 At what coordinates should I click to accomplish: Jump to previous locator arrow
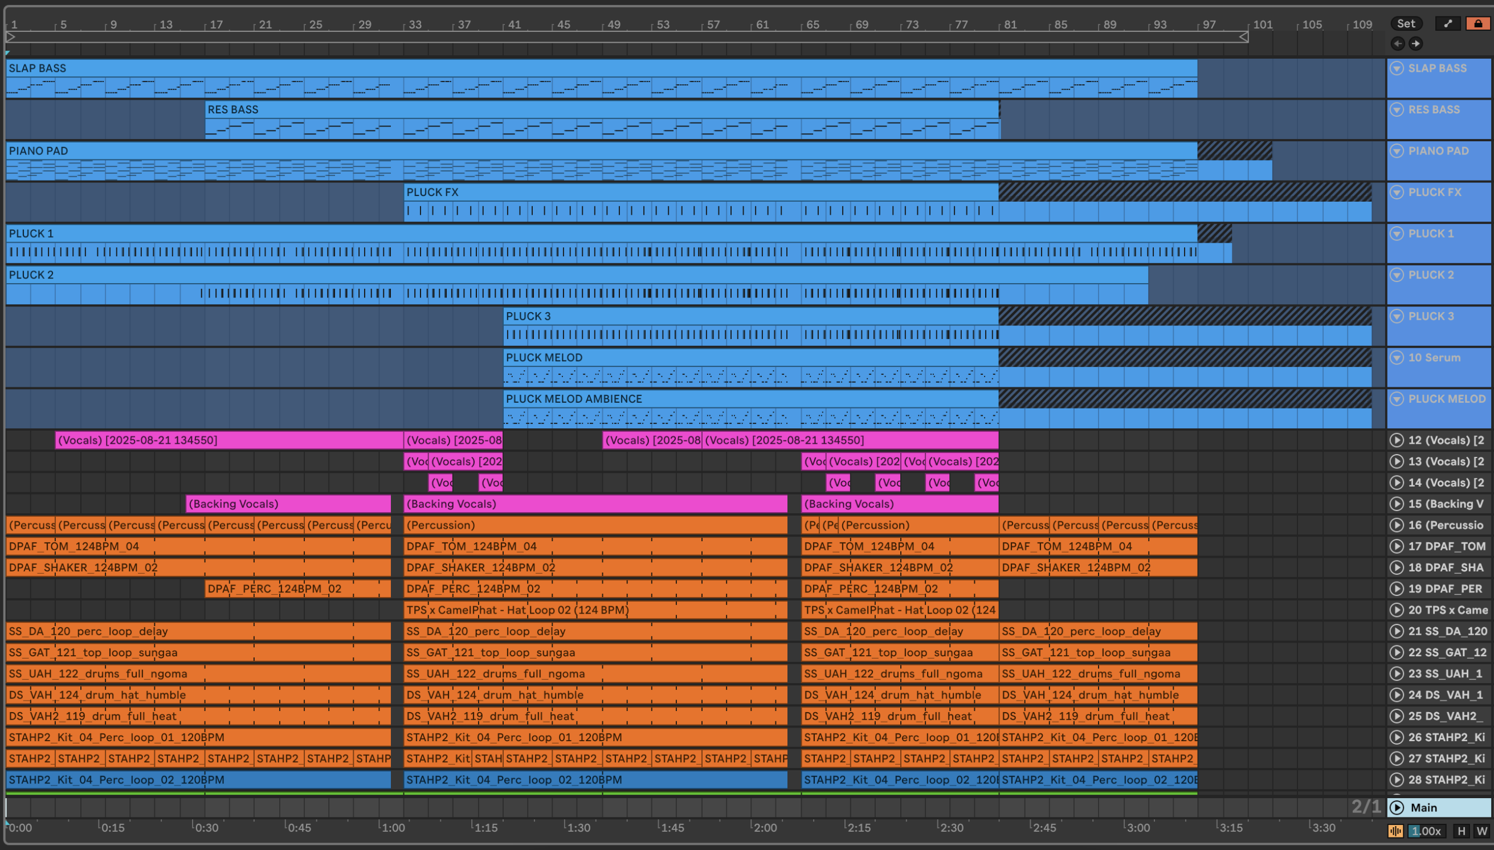point(1398,43)
